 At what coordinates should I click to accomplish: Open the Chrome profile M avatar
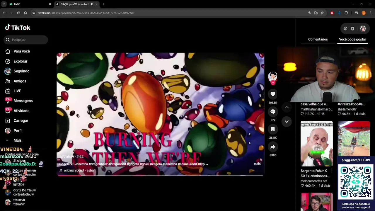(364, 13)
